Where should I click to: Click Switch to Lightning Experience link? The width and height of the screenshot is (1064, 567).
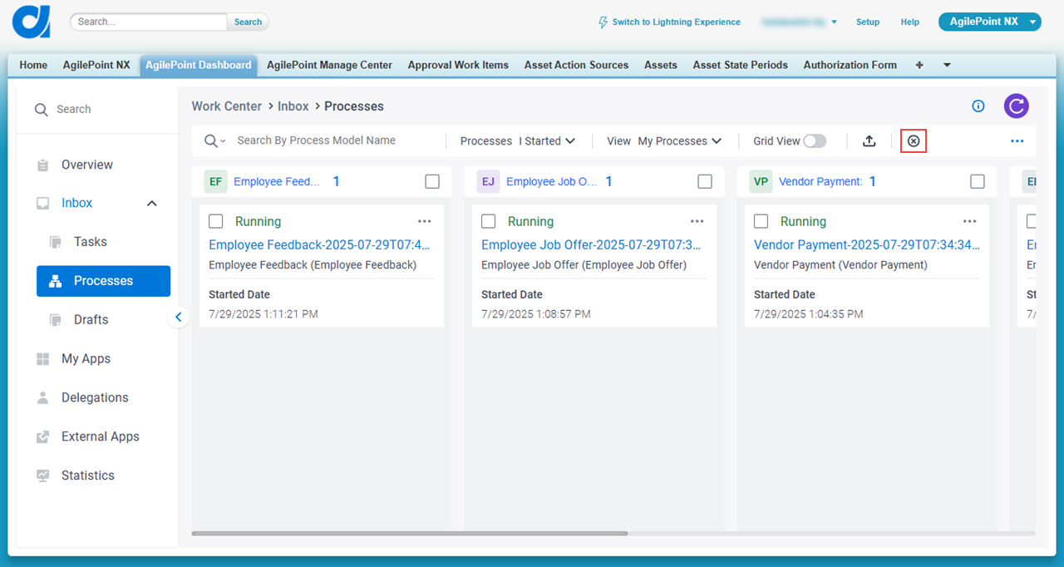pyautogui.click(x=669, y=22)
